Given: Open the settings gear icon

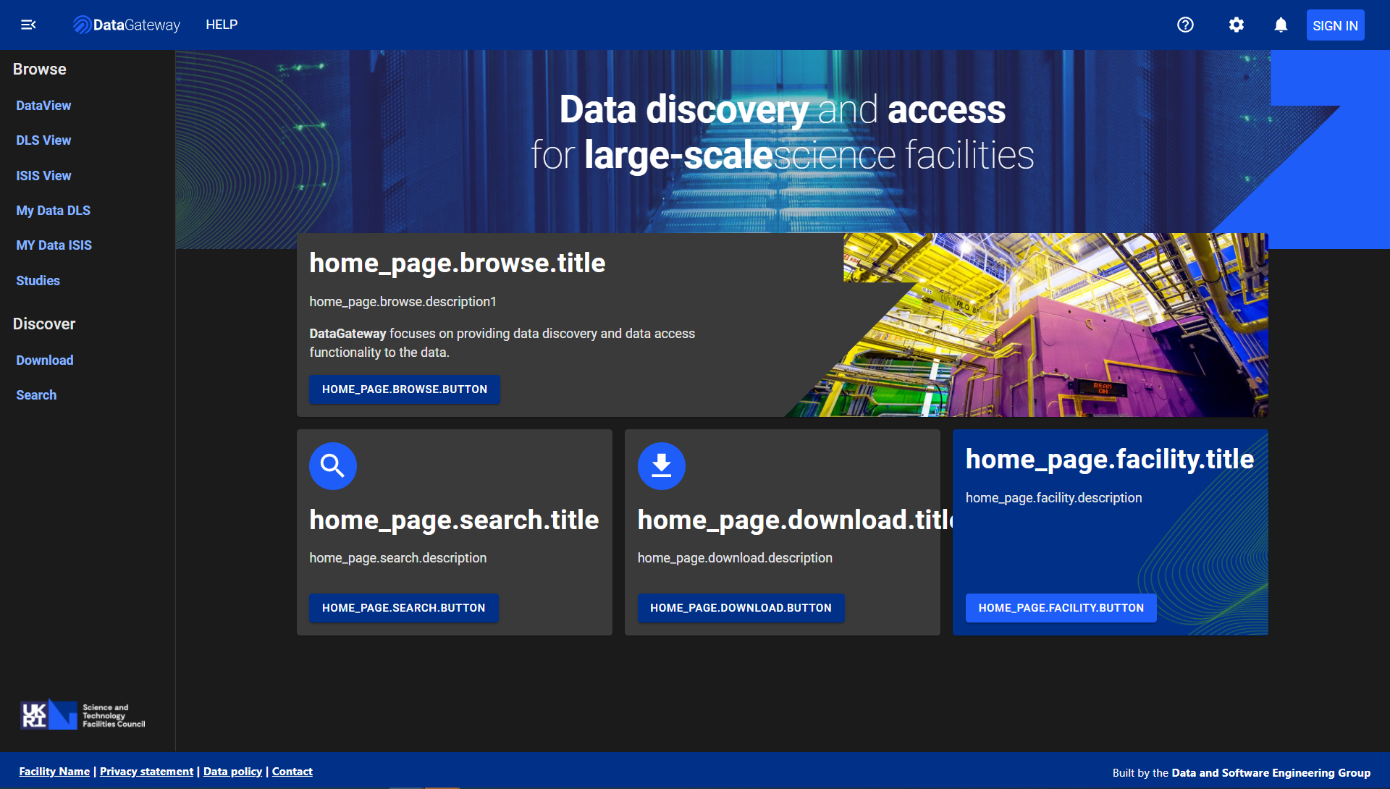Looking at the screenshot, I should 1236,24.
